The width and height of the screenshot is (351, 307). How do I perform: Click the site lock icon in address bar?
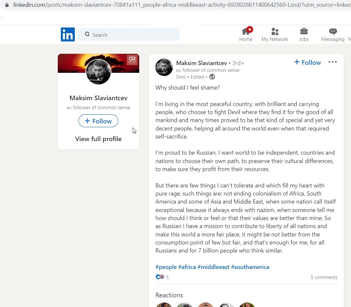[x=7, y=5]
